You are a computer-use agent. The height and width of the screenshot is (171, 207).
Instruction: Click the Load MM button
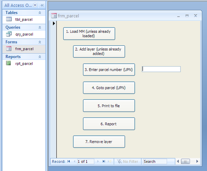point(89,33)
